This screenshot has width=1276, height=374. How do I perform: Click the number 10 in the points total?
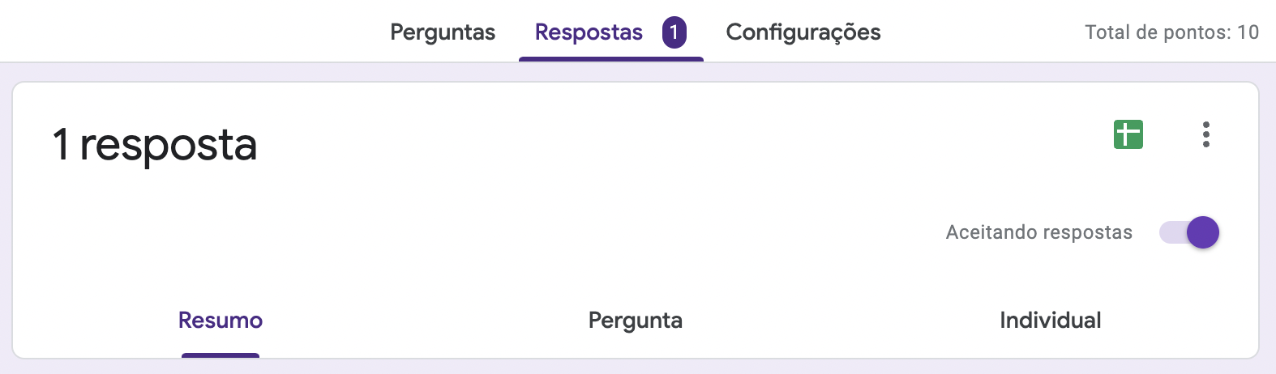coord(1248,32)
